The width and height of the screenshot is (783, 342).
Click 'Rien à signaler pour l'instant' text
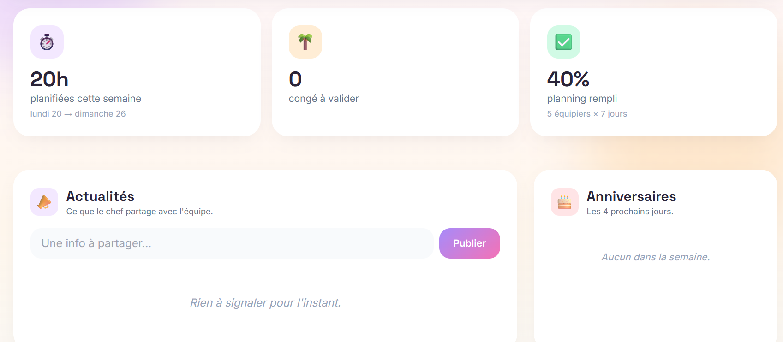click(x=265, y=302)
